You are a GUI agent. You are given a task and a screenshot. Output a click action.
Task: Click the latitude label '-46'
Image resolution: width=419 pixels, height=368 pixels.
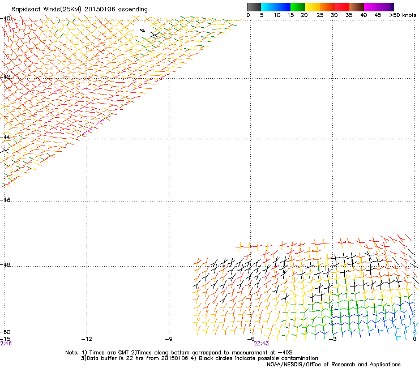coord(5,200)
